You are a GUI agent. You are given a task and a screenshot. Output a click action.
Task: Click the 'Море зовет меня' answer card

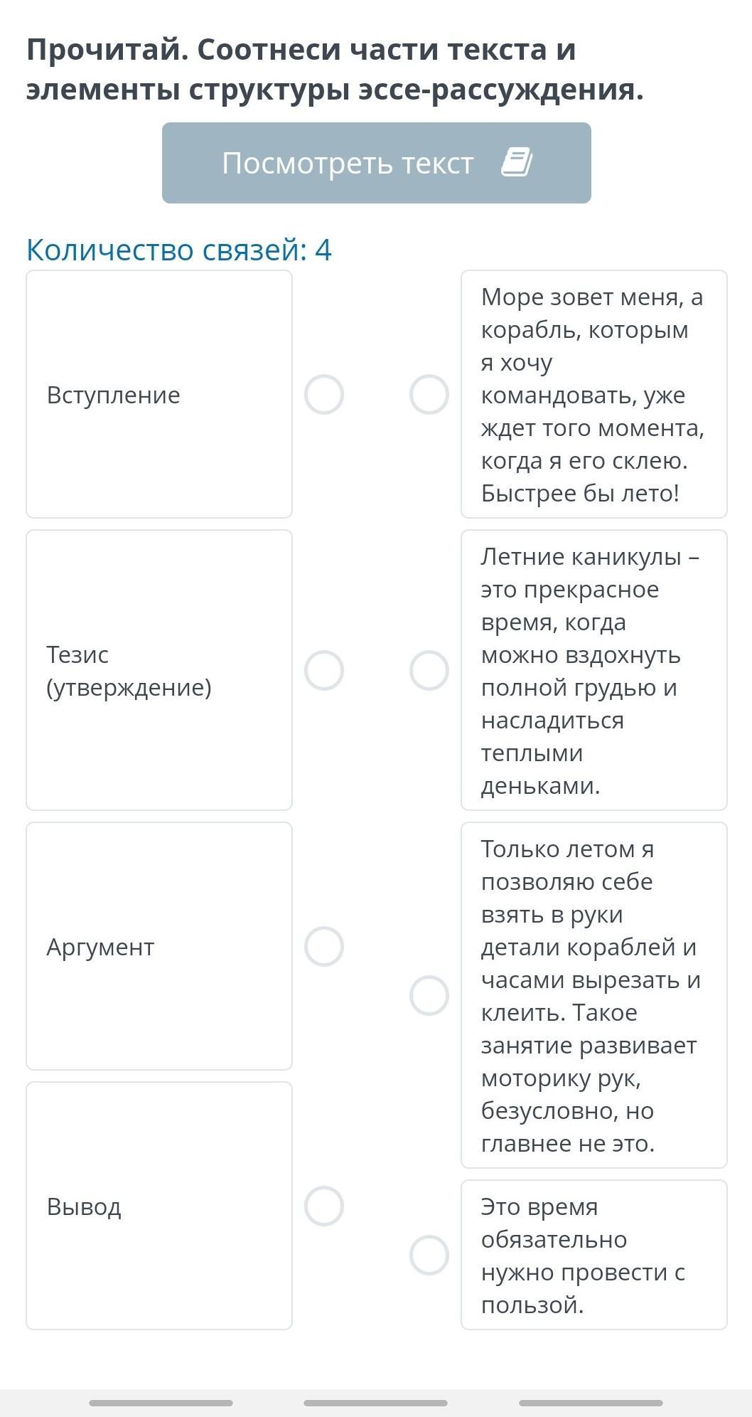pyautogui.click(x=594, y=394)
